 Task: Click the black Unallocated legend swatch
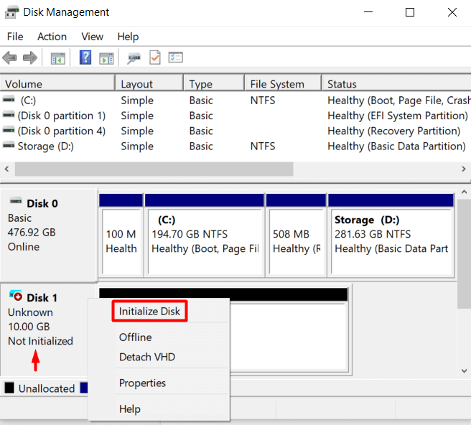[x=9, y=388]
